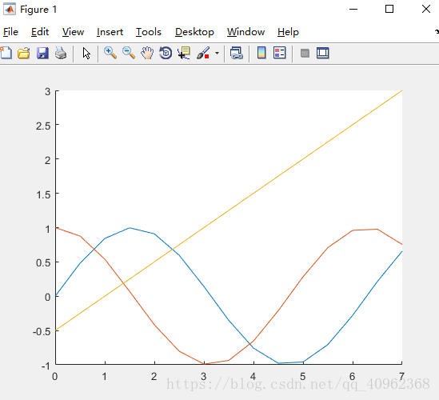Open the View menu
The image size is (439, 400).
point(73,32)
